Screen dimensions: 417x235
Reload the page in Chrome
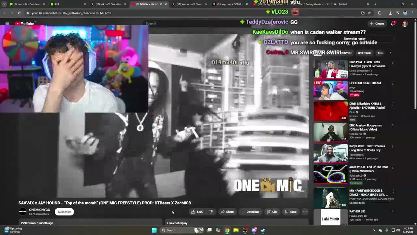coord(19,13)
